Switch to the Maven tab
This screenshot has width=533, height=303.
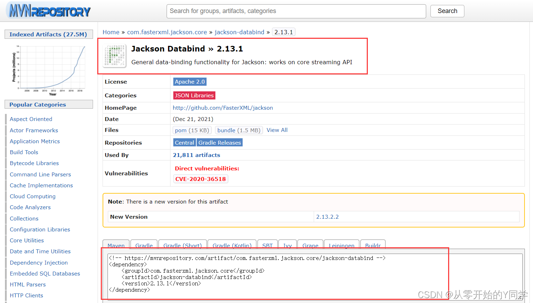[116, 244]
